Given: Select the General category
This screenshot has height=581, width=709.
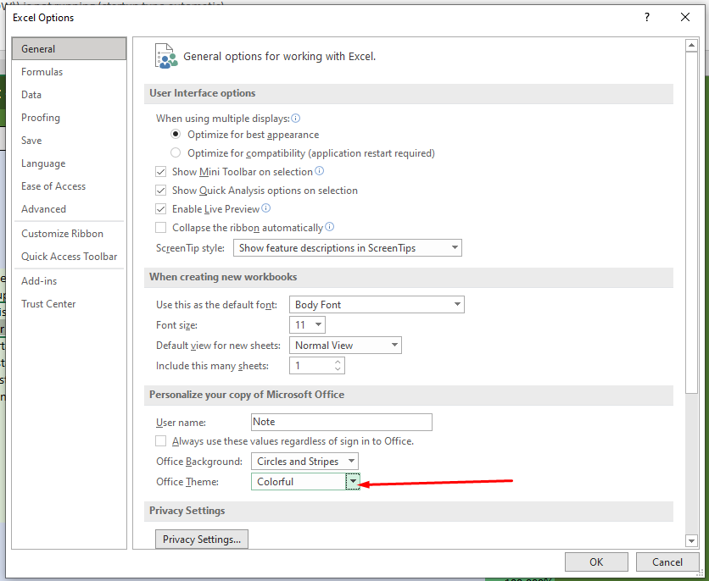Looking at the screenshot, I should 70,49.
